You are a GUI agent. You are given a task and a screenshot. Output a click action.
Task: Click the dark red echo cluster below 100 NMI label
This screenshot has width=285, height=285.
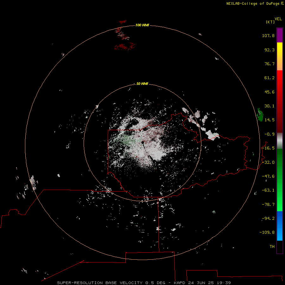point(124,47)
